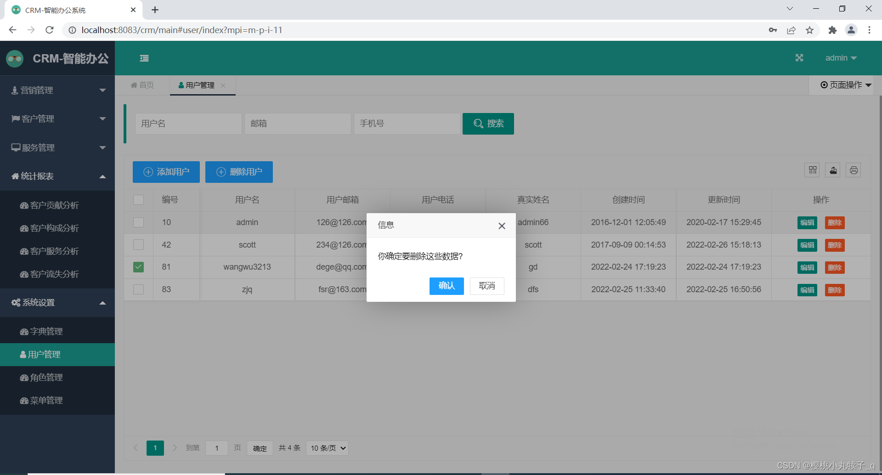Click the print table icon

(854, 170)
